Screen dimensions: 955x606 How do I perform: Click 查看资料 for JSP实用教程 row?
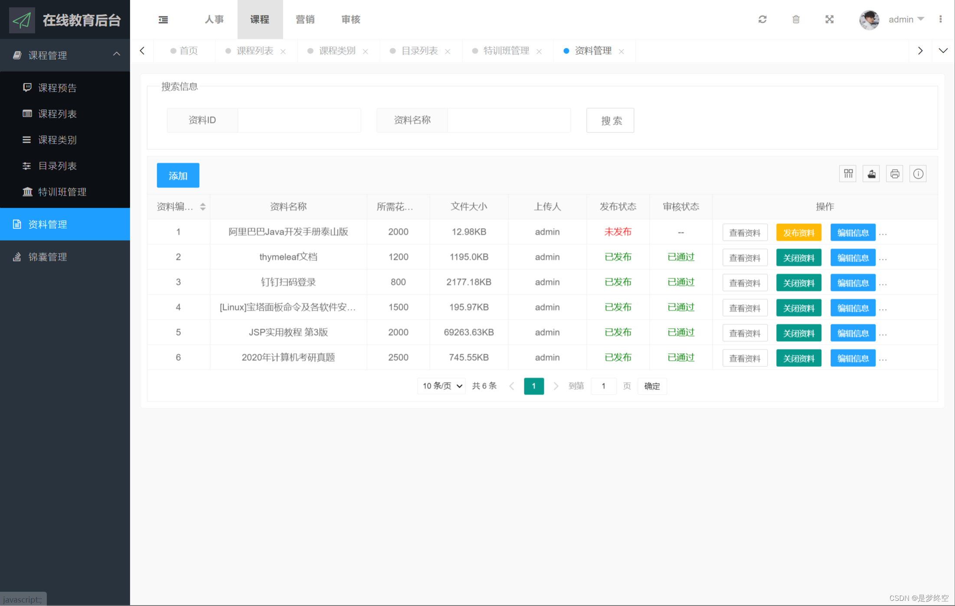745,333
